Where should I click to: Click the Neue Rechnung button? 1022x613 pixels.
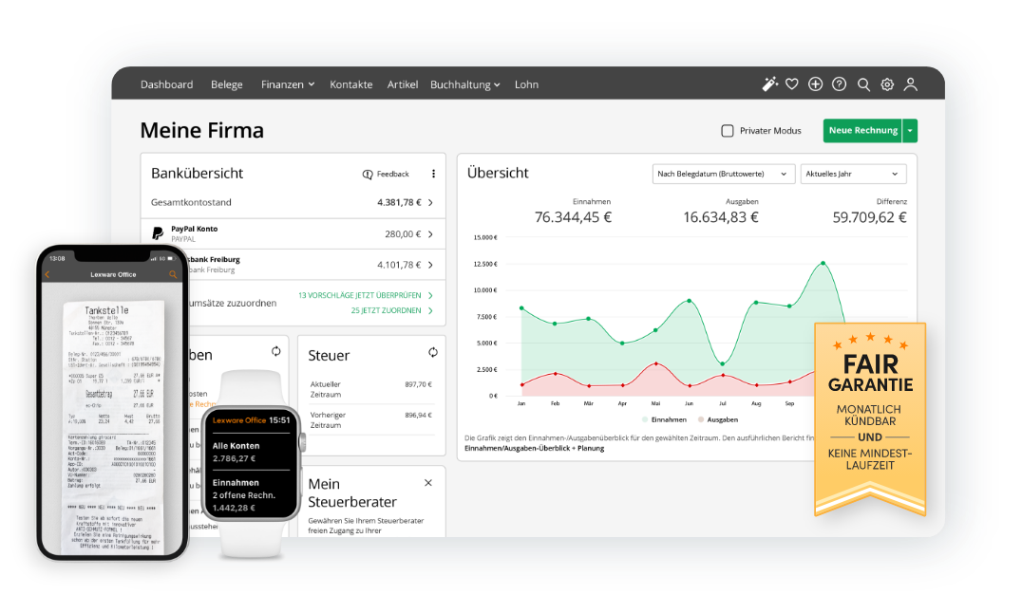pos(862,131)
